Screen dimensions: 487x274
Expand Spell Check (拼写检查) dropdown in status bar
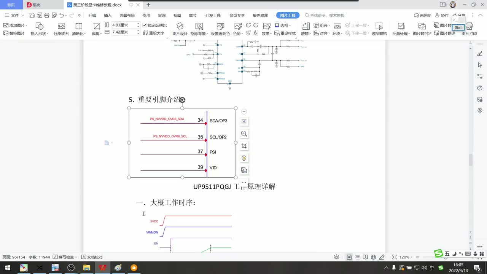coord(76,257)
